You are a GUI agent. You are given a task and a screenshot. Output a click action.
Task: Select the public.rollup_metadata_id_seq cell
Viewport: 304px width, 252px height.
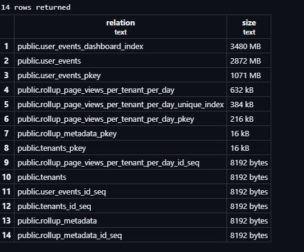[121, 235]
